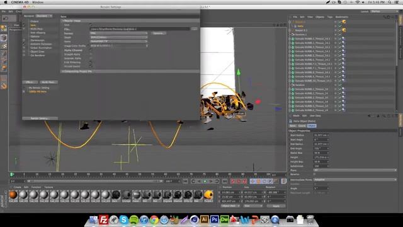403x227 pixels.
Task: Toggle the Global Illumination effect checkbox
Action: click(x=24, y=48)
